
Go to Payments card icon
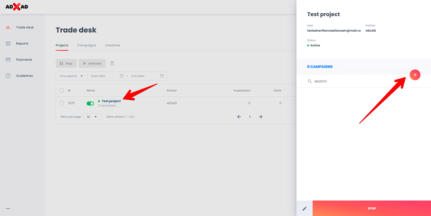(x=8, y=60)
